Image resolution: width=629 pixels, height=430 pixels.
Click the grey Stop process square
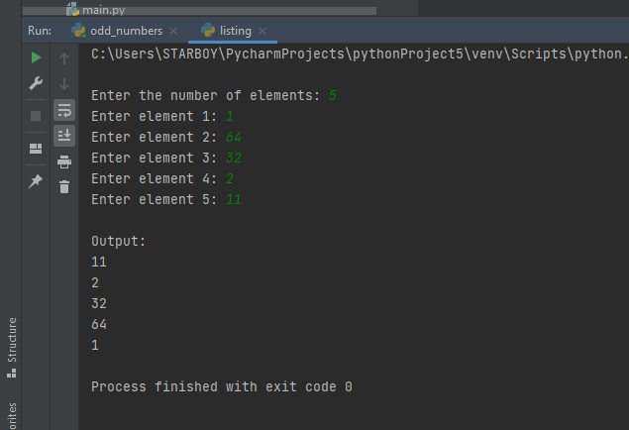point(36,116)
